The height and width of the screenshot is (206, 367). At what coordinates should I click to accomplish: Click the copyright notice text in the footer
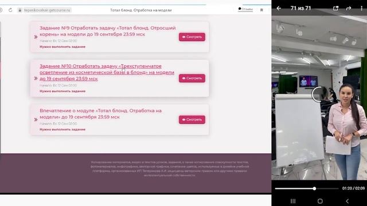pos(170,169)
